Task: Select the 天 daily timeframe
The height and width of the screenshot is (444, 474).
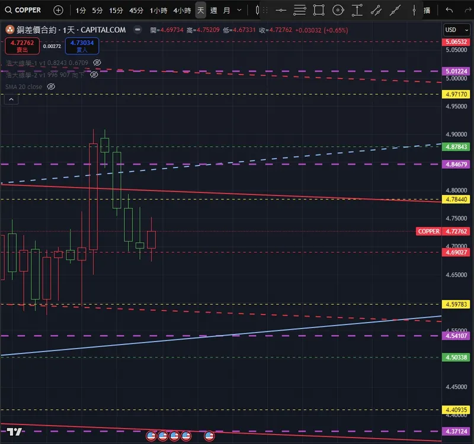Action: (x=200, y=10)
